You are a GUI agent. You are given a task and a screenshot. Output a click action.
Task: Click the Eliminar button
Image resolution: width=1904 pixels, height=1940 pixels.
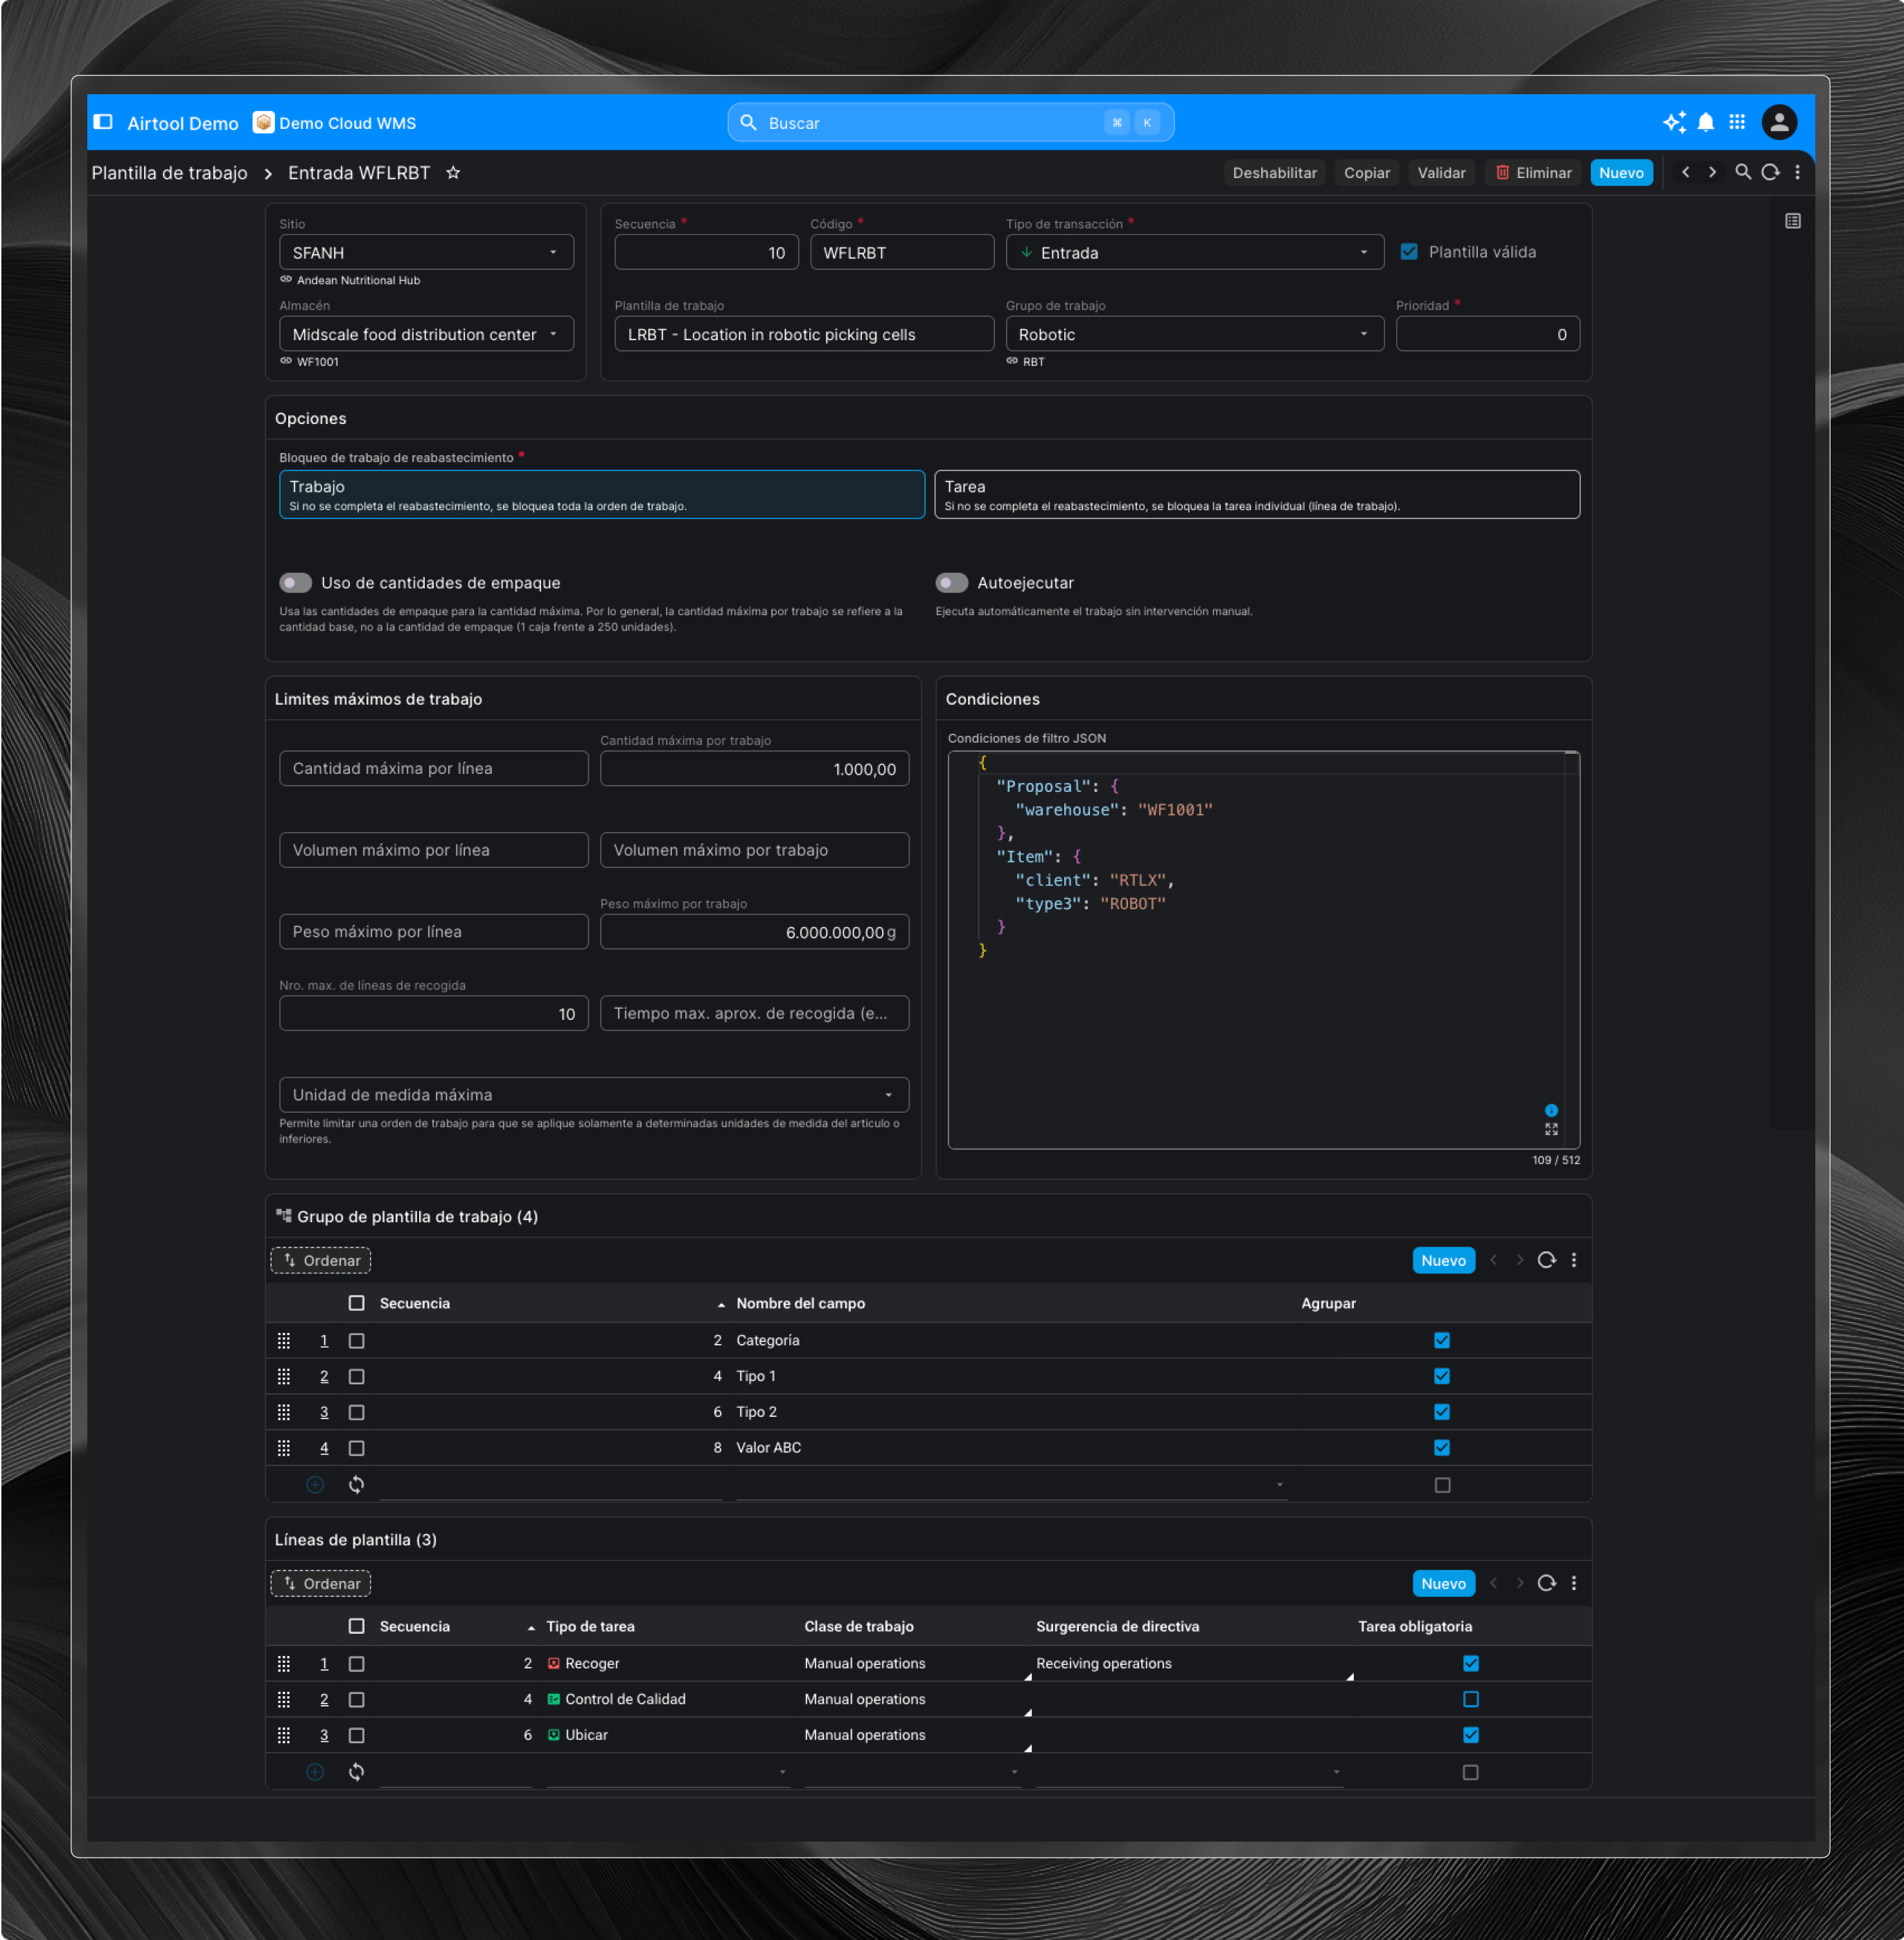(1533, 173)
